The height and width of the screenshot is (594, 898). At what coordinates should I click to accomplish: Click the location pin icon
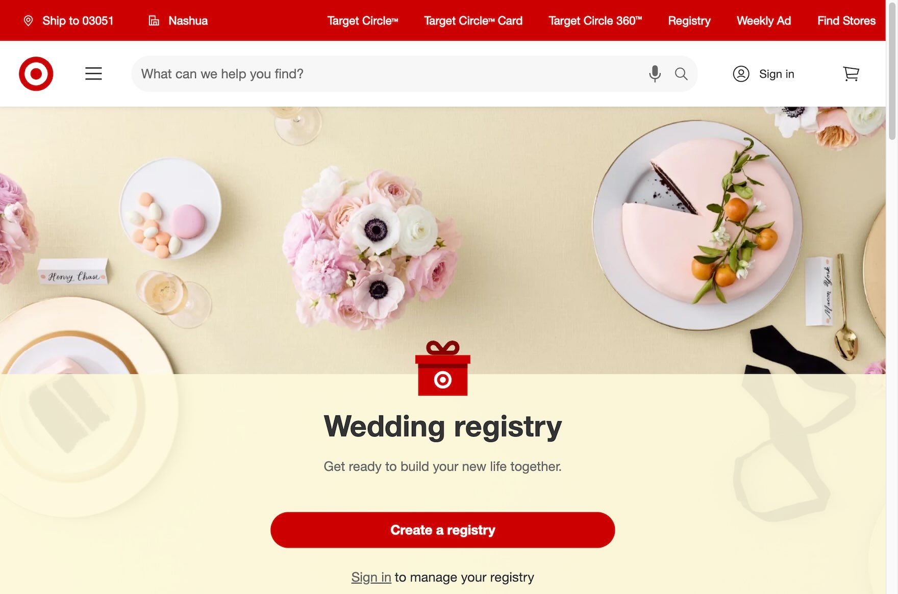29,21
